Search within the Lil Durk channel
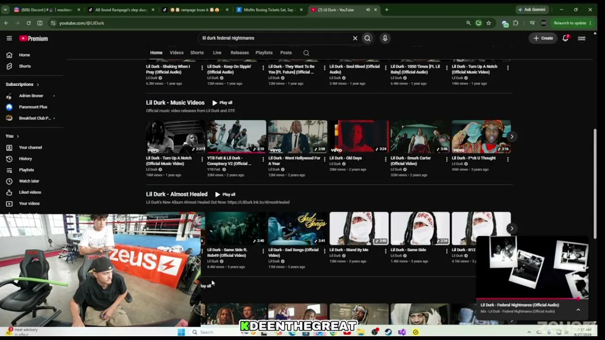 (x=306, y=53)
